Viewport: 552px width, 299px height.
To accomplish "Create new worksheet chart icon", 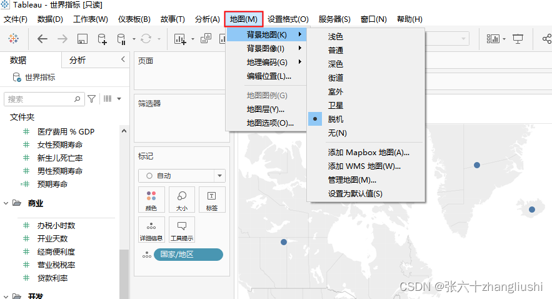I will 180,39.
